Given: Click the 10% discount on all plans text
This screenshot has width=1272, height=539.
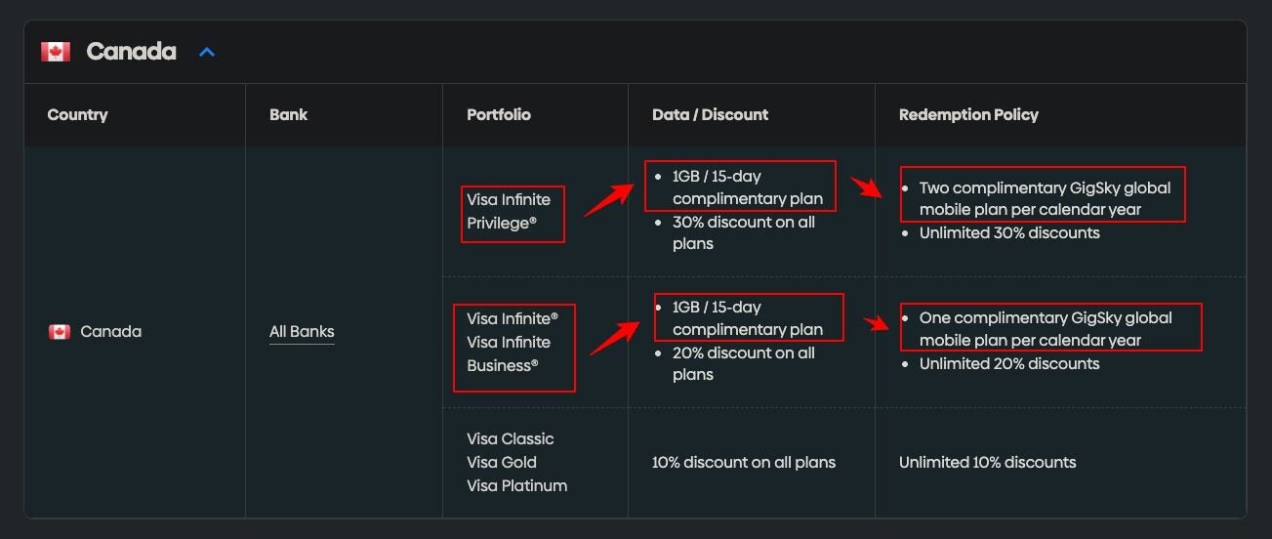Looking at the screenshot, I should click(x=743, y=462).
